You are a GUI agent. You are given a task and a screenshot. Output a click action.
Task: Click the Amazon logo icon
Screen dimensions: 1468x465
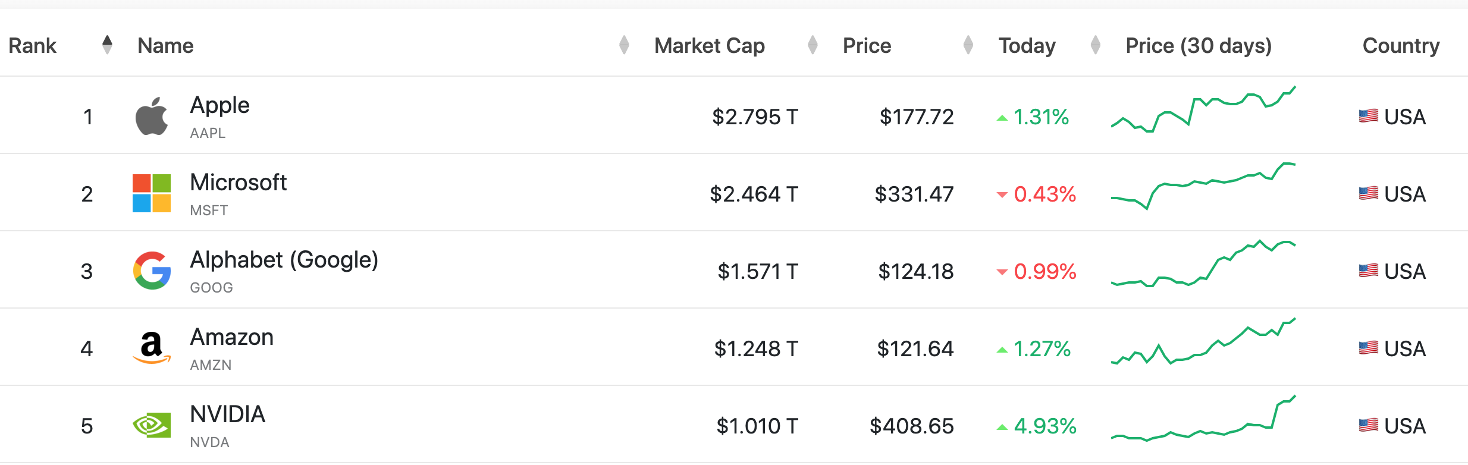pyautogui.click(x=152, y=348)
